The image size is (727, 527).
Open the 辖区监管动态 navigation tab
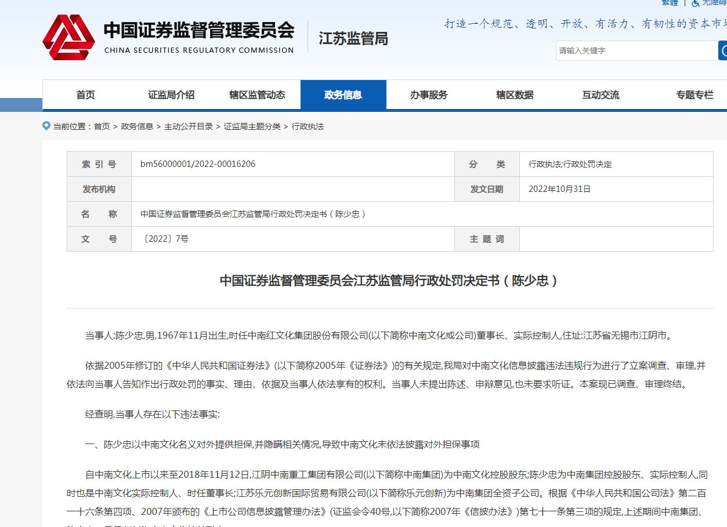coord(257,95)
